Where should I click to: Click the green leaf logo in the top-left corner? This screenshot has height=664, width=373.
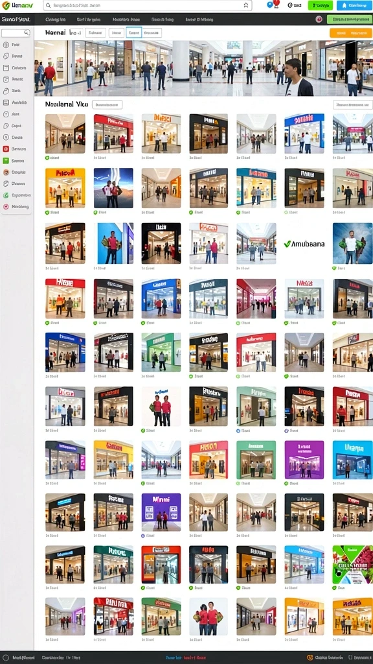coord(5,5)
